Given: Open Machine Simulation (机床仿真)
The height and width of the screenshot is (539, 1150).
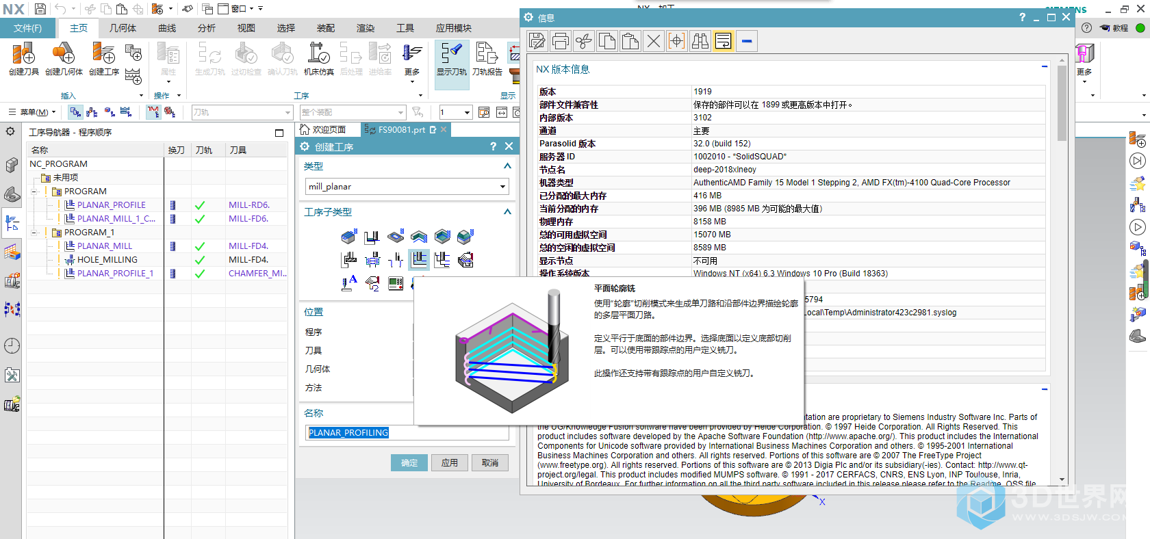Looking at the screenshot, I should [x=318, y=58].
